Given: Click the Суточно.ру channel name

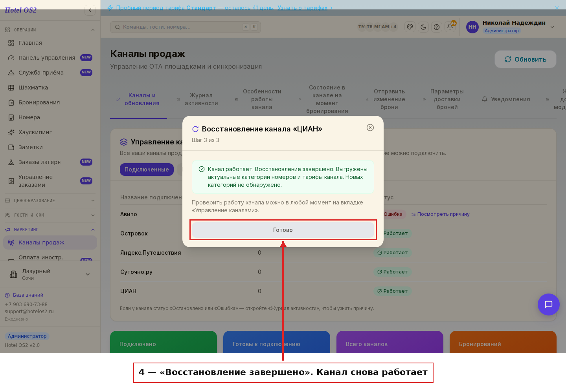Looking at the screenshot, I should tap(136, 272).
